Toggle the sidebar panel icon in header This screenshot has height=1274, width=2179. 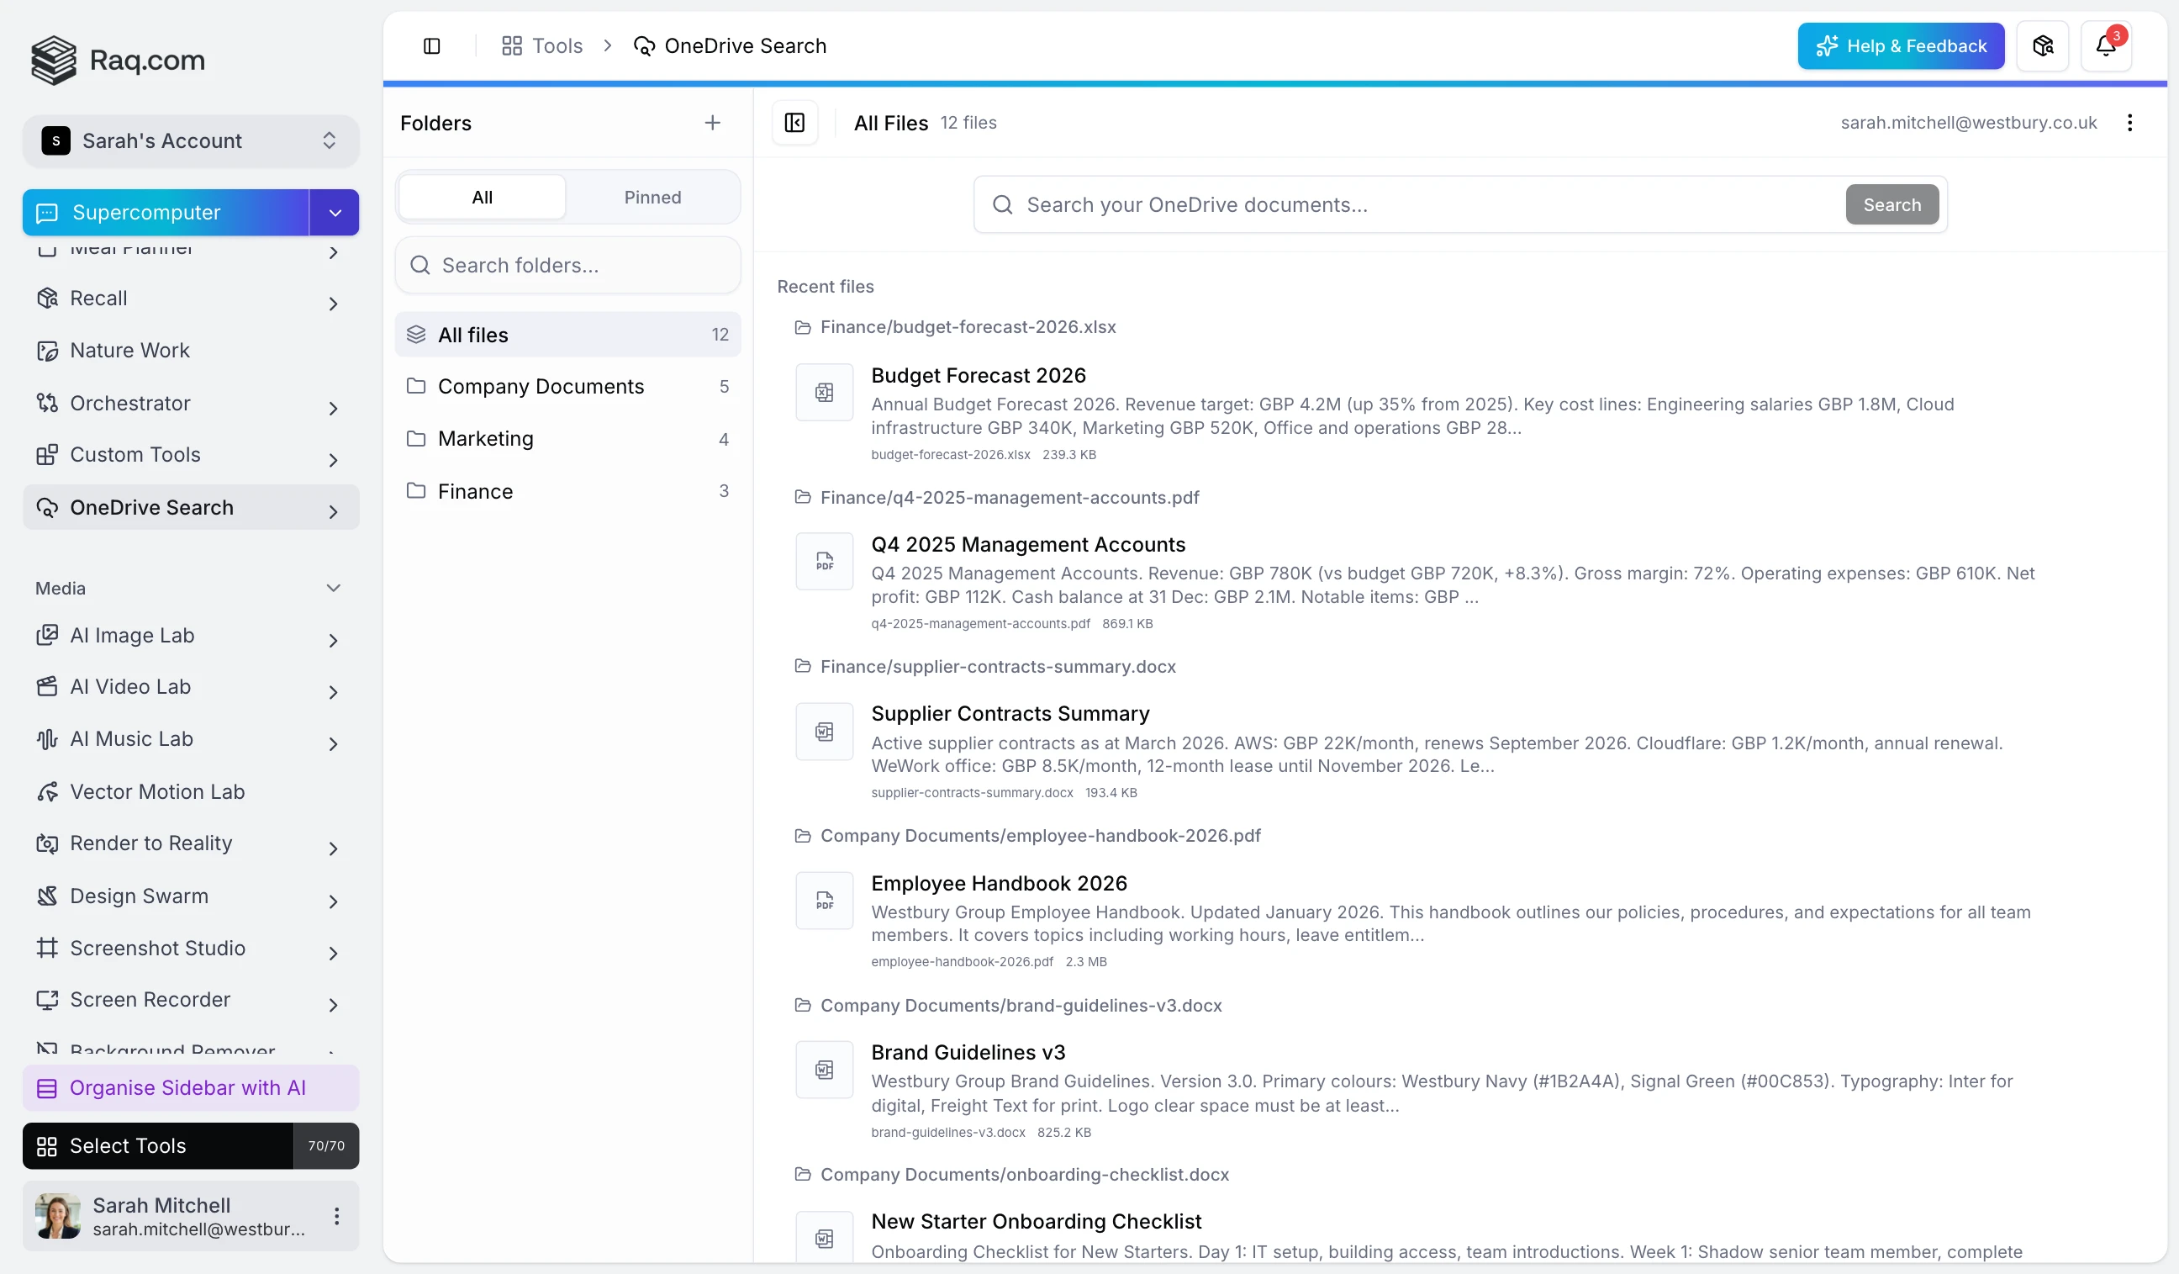[x=431, y=46]
